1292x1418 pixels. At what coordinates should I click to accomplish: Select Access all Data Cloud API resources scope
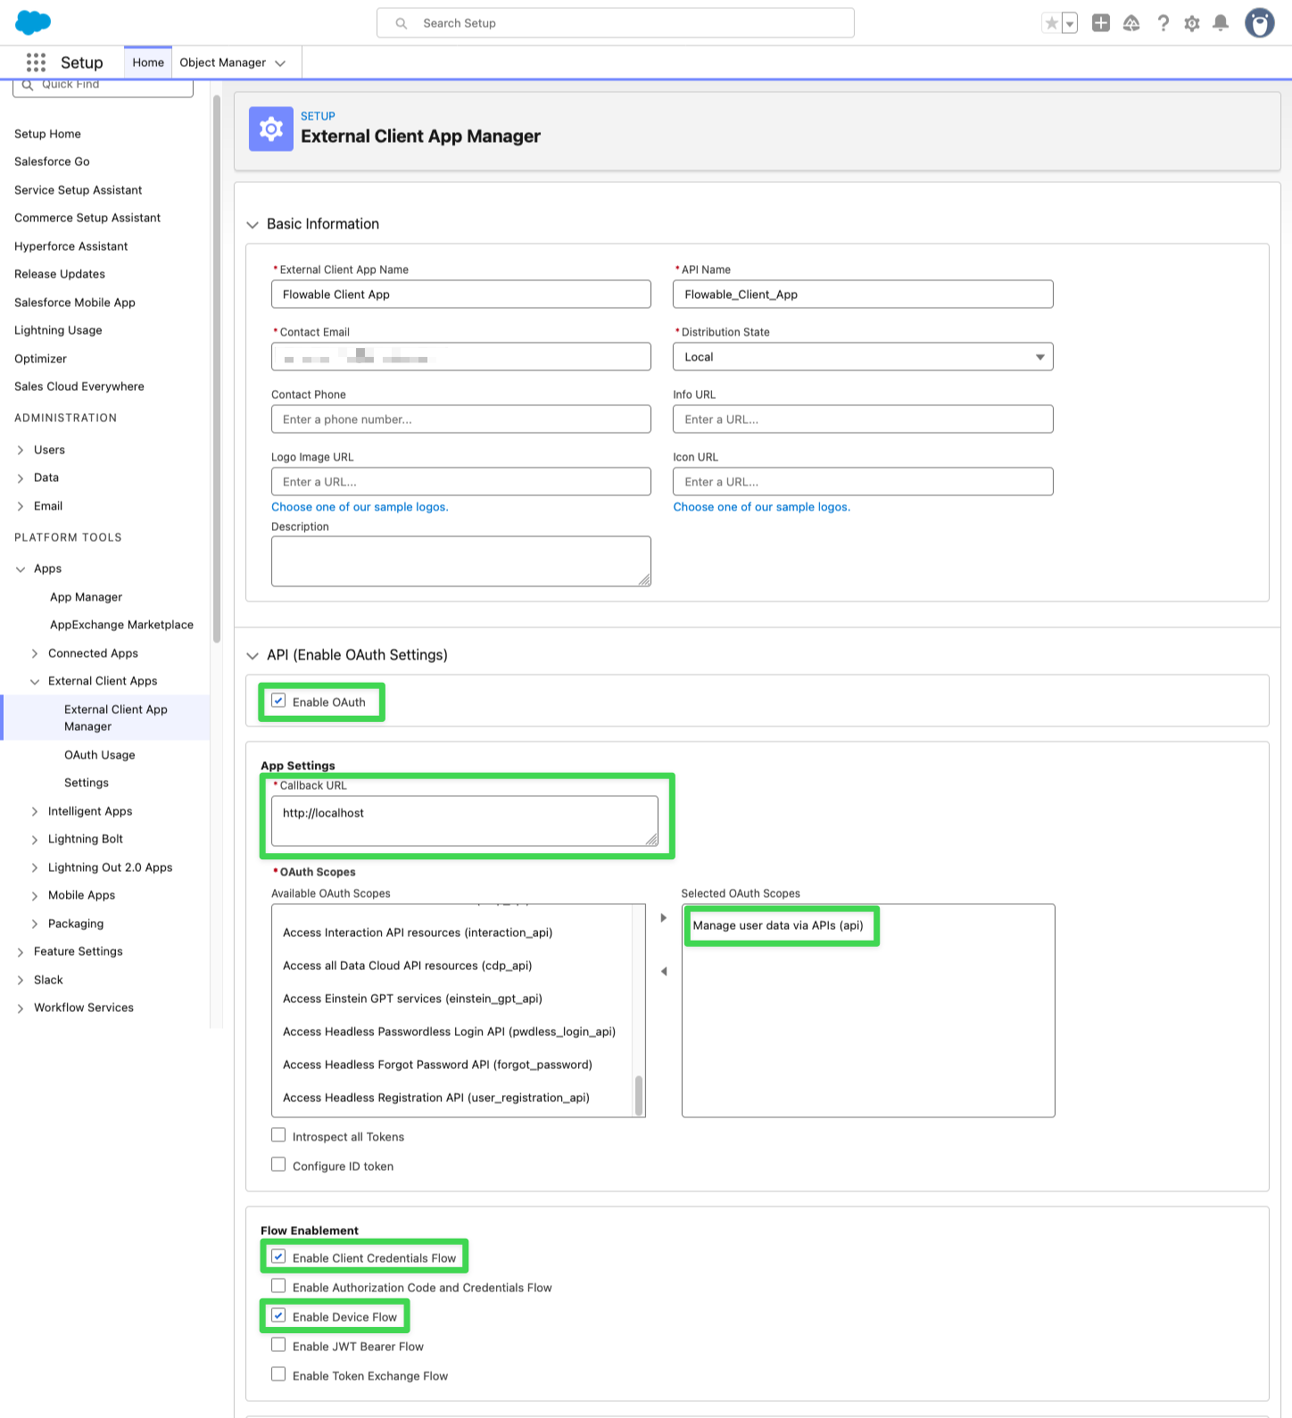[x=407, y=966]
